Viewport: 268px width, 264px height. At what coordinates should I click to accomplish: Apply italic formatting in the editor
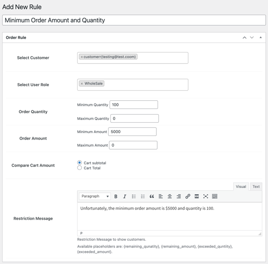pyautogui.click(x=125, y=196)
